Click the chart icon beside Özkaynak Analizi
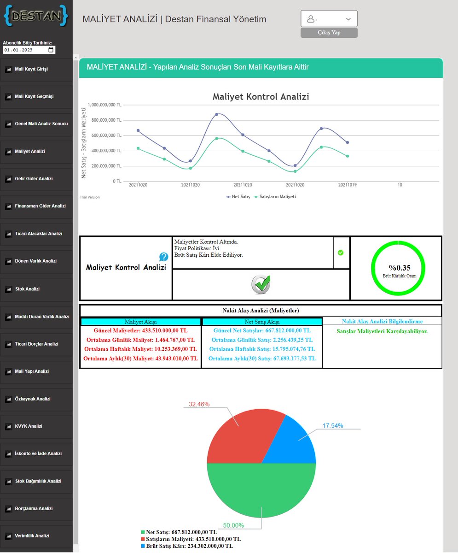458x553 pixels. coord(8,399)
